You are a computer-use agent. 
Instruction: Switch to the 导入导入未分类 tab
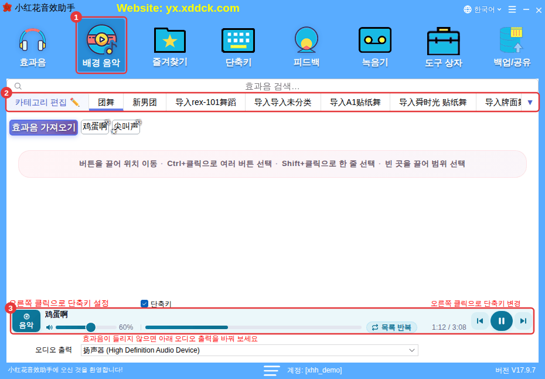click(283, 102)
